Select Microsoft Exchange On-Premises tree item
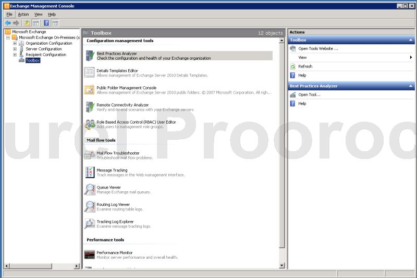Viewport: 417px width, 278px height. click(x=49, y=37)
